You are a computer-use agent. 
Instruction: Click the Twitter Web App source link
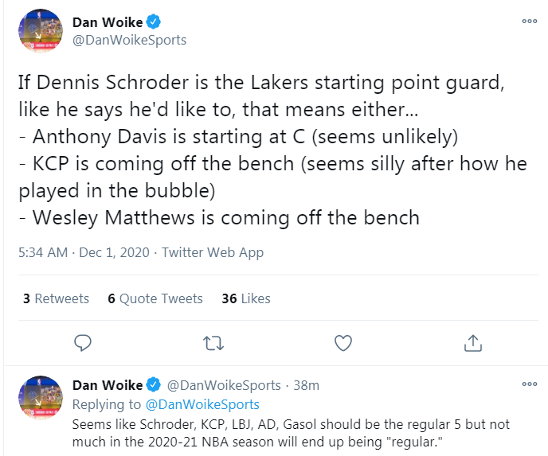tap(213, 252)
